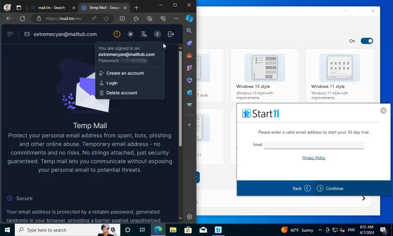Open the Favorites list toolbar icon

pos(136,18)
